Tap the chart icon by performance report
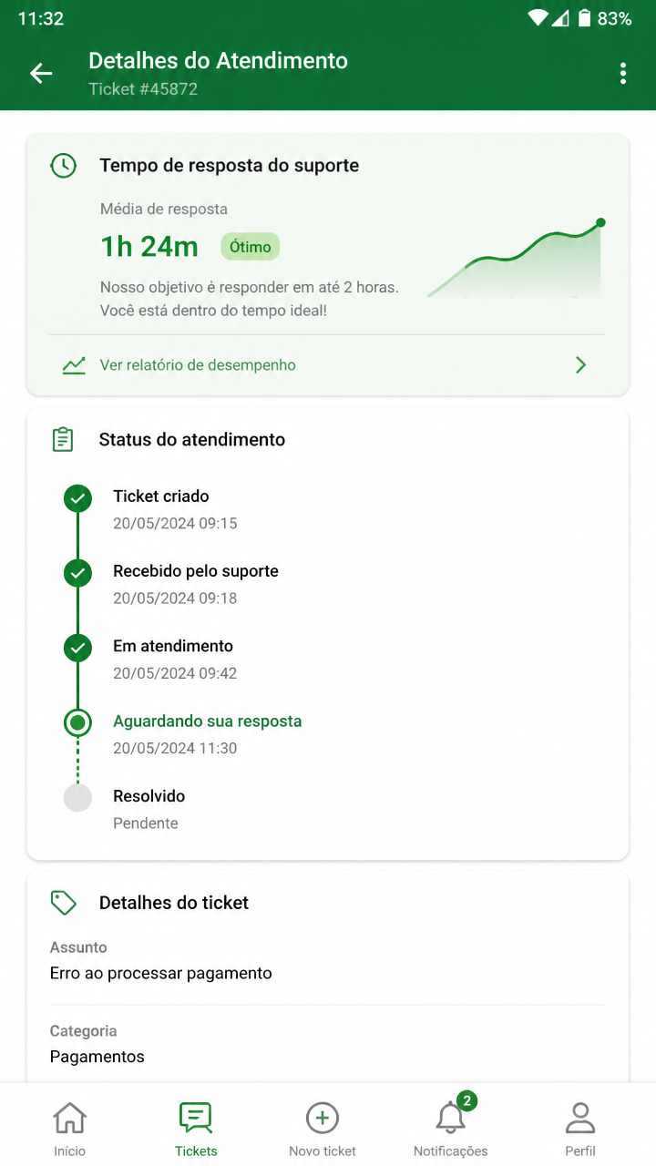Viewport: 656px width, 1166px height. [74, 365]
